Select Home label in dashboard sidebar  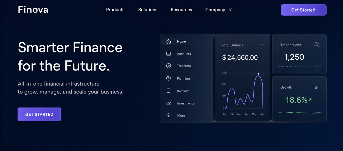point(181,42)
